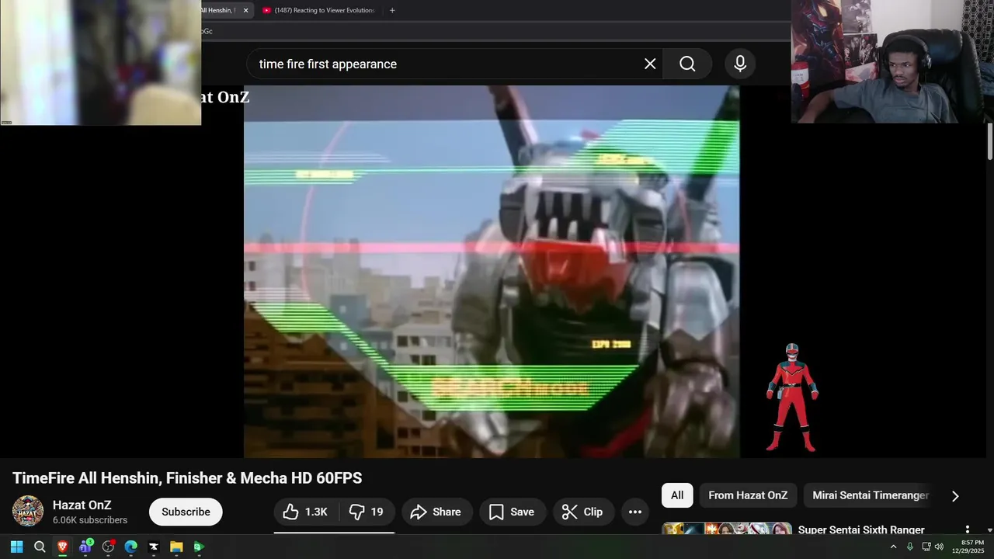Open options menu for Super Sentai video
This screenshot has width=994, height=559.
(968, 529)
